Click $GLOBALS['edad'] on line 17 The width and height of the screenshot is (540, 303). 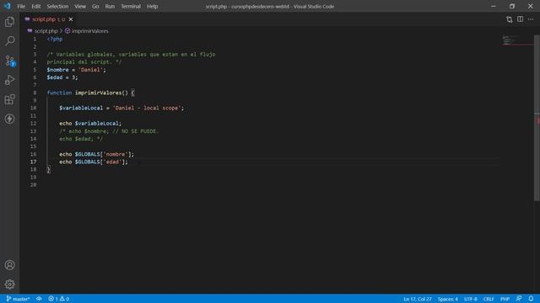coord(100,162)
